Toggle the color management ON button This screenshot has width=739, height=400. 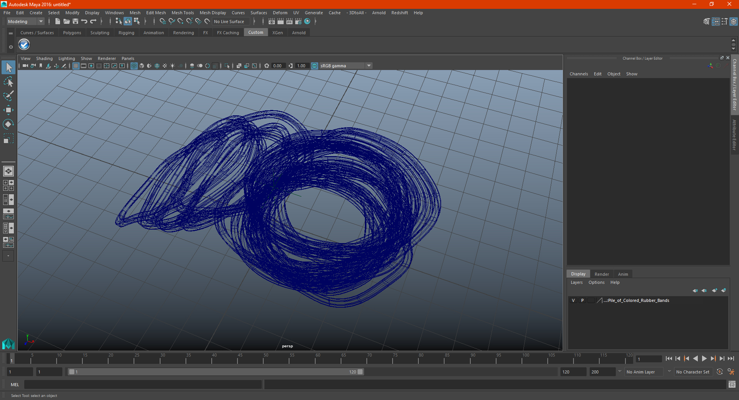[314, 66]
